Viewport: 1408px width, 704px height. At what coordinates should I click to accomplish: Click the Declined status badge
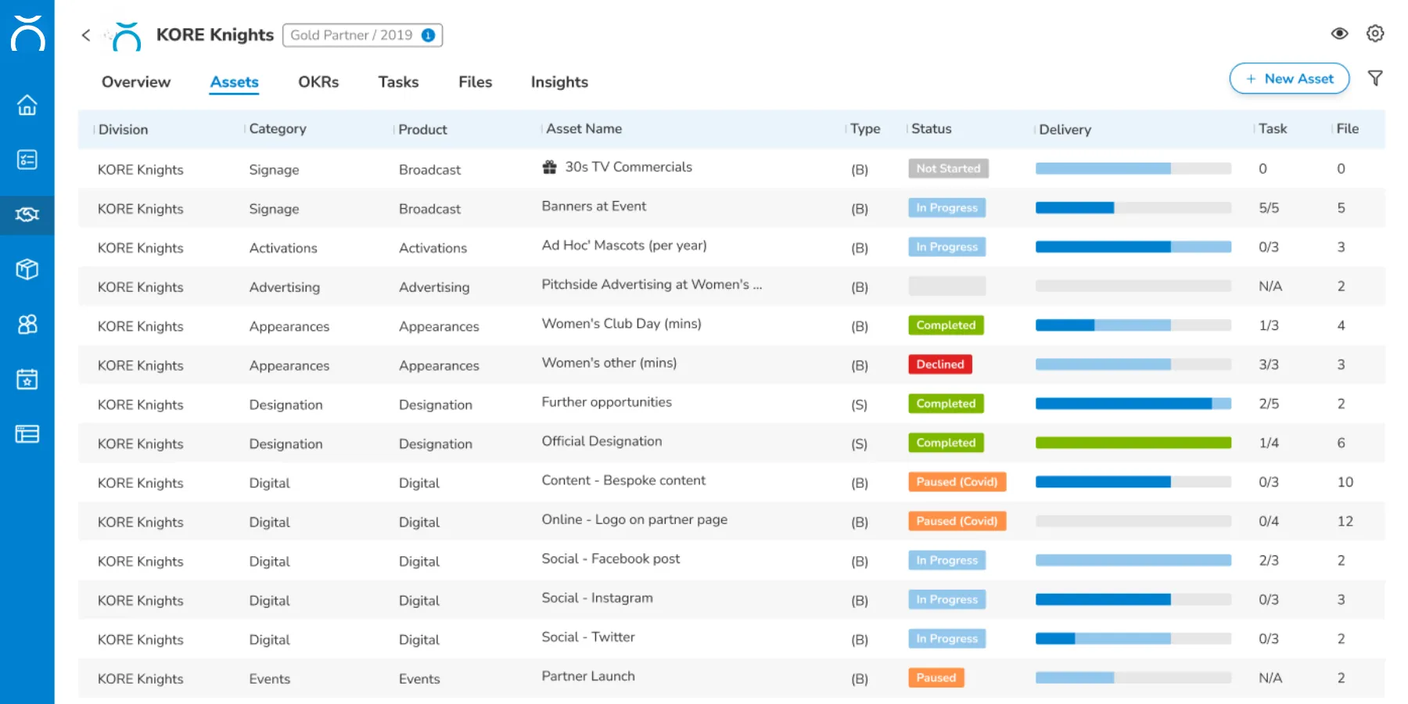[940, 365]
